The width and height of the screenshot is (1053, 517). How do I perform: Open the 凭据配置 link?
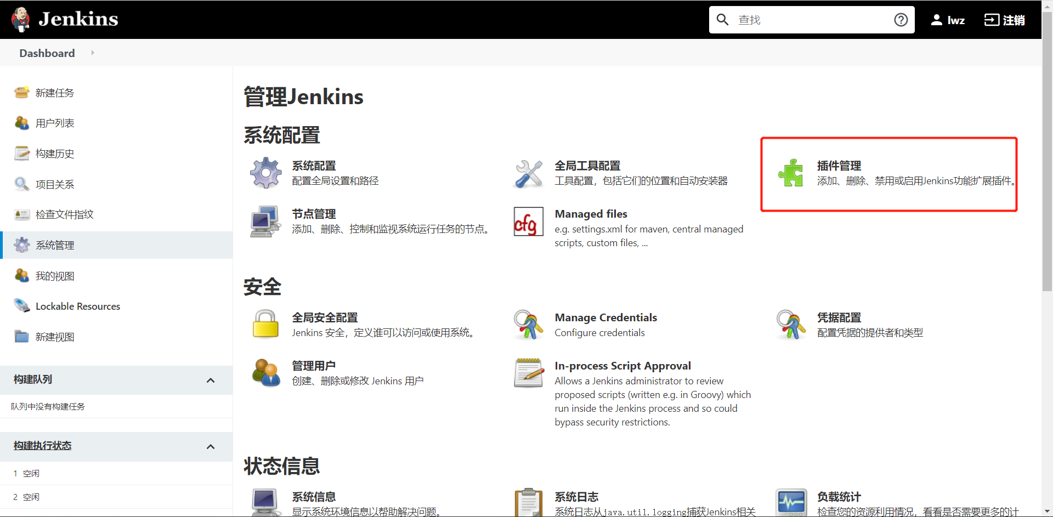[839, 317]
